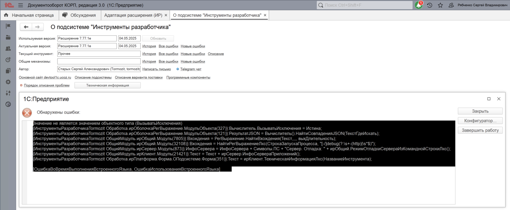The height and width of the screenshot is (210, 510).
Task: Go forward with right arrow button
Action: click(x=38, y=27)
